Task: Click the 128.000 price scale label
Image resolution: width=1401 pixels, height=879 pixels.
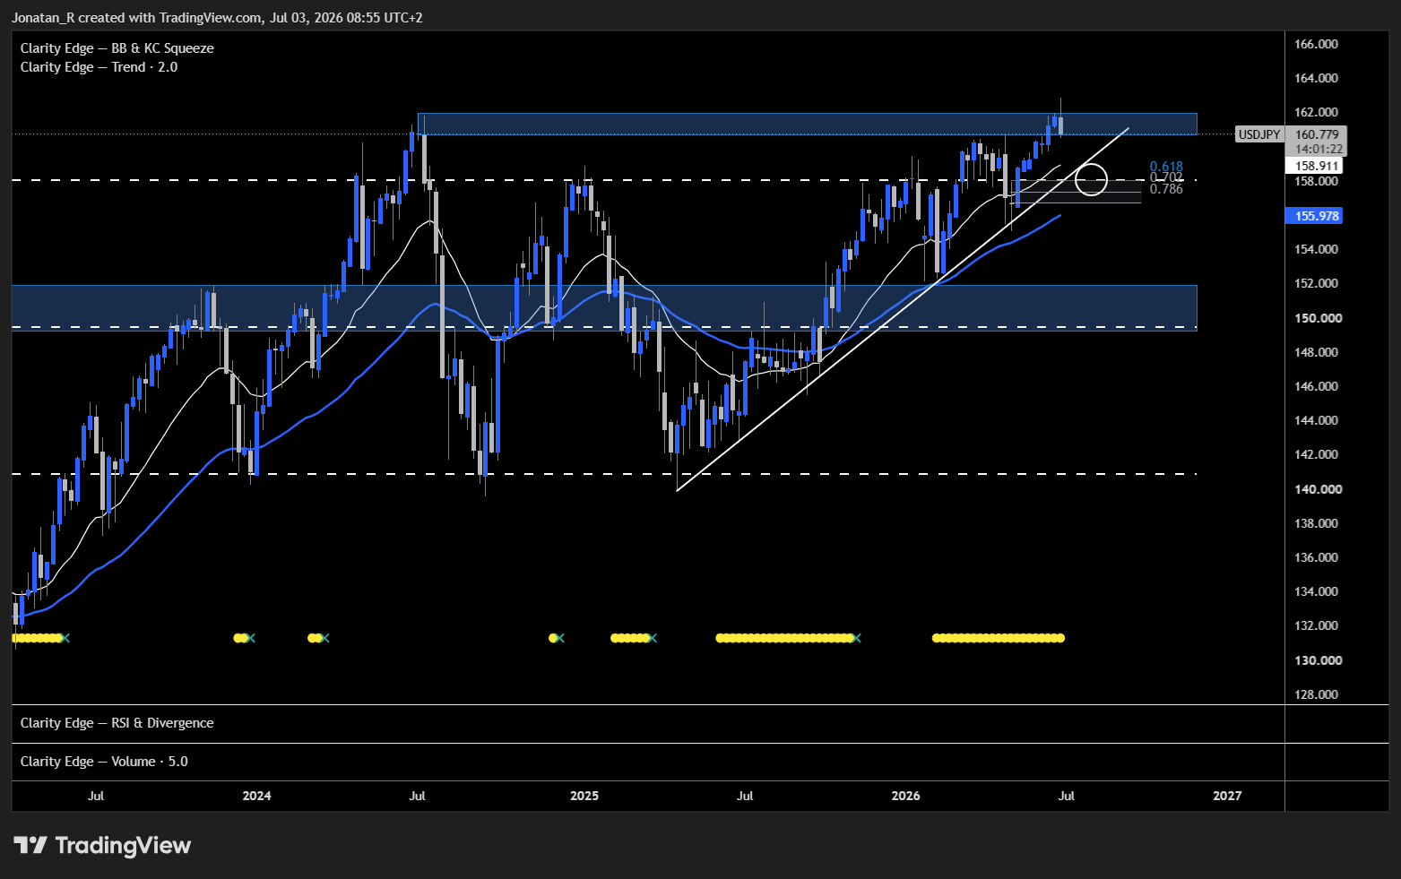Action: (x=1316, y=694)
